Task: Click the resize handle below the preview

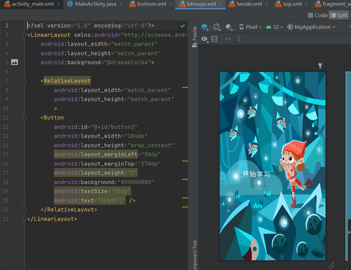Action: pos(331,266)
